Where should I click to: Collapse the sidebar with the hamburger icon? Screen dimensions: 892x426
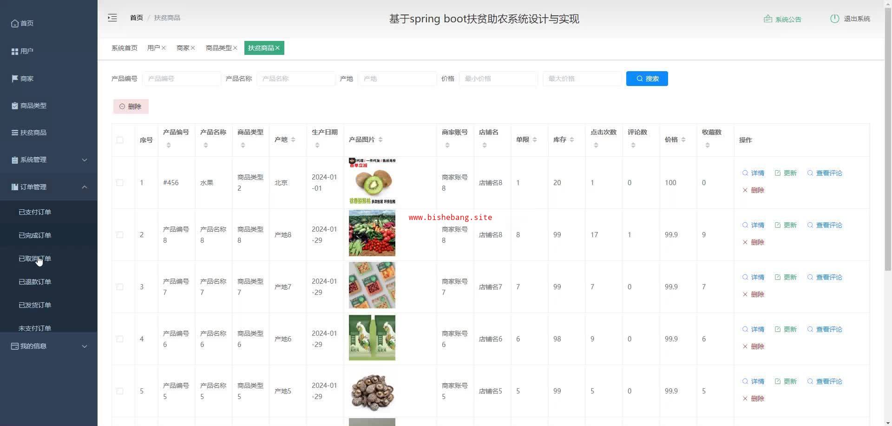point(112,18)
